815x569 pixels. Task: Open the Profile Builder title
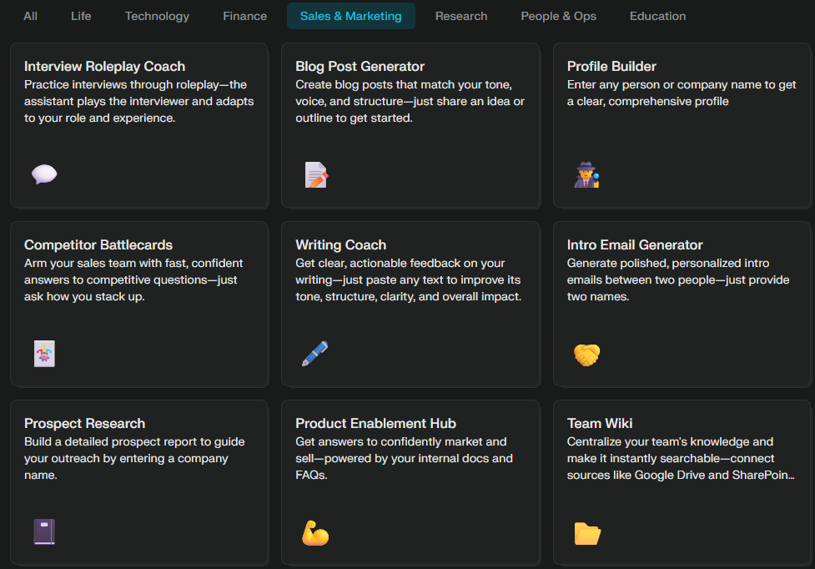pos(611,67)
